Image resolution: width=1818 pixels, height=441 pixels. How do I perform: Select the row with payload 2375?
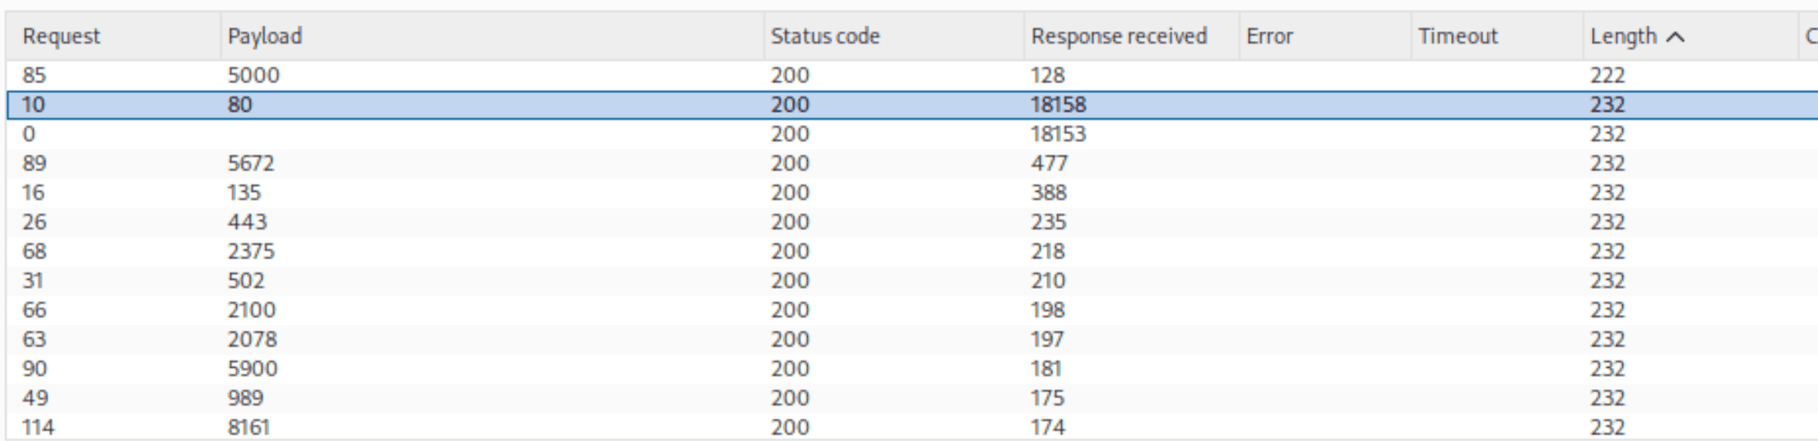point(911,251)
